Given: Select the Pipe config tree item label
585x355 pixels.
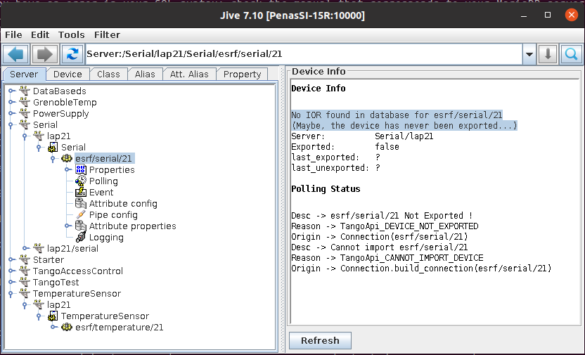Looking at the screenshot, I should pos(113,215).
